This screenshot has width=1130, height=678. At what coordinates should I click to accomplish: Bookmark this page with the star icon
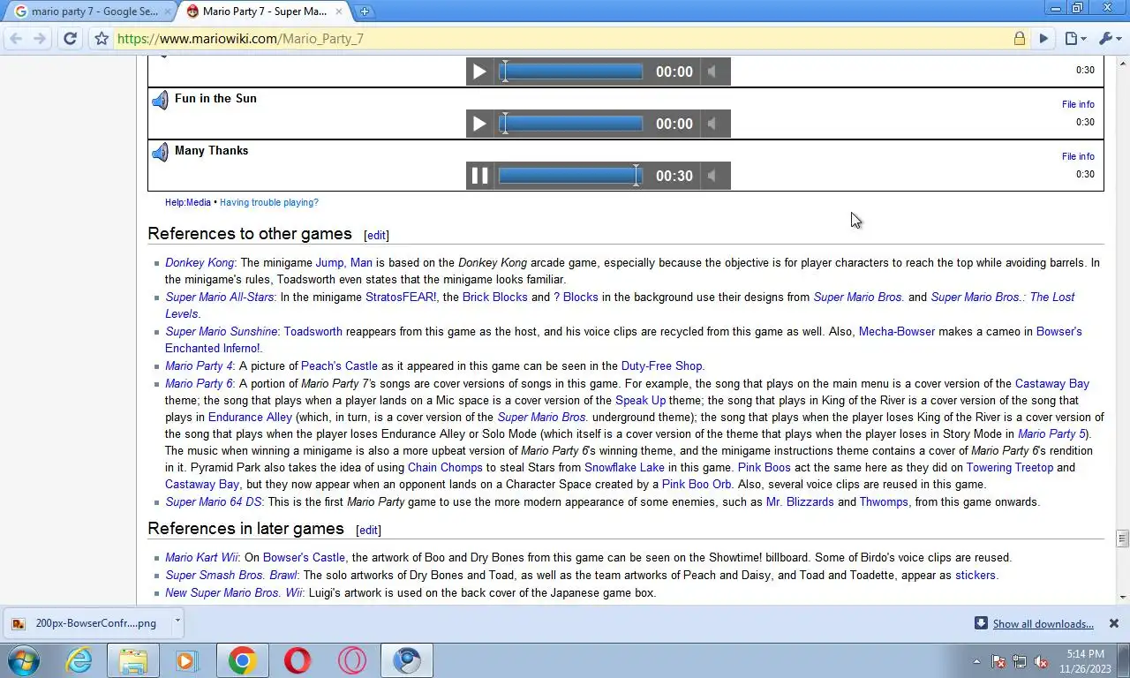(x=102, y=38)
